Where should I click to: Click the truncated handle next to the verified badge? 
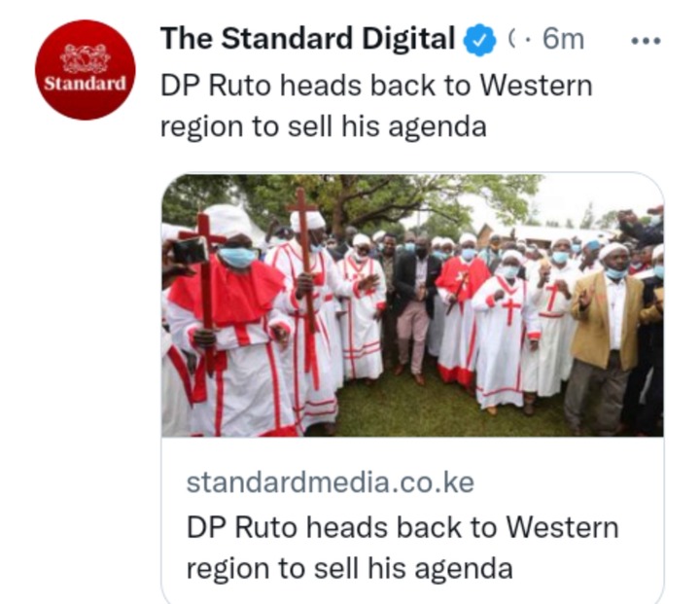pos(512,40)
